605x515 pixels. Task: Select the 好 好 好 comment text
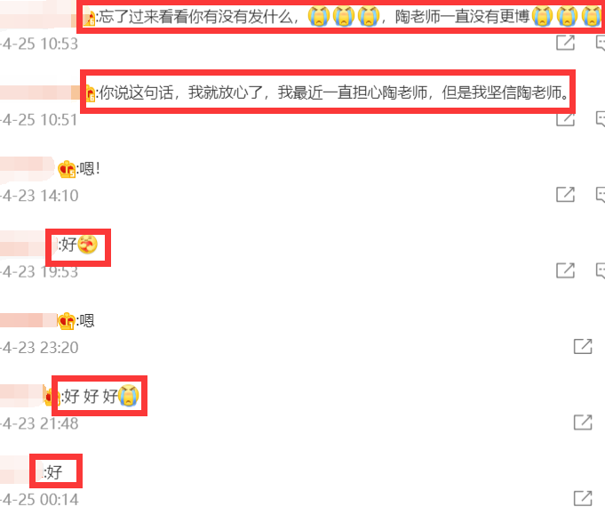pos(91,397)
